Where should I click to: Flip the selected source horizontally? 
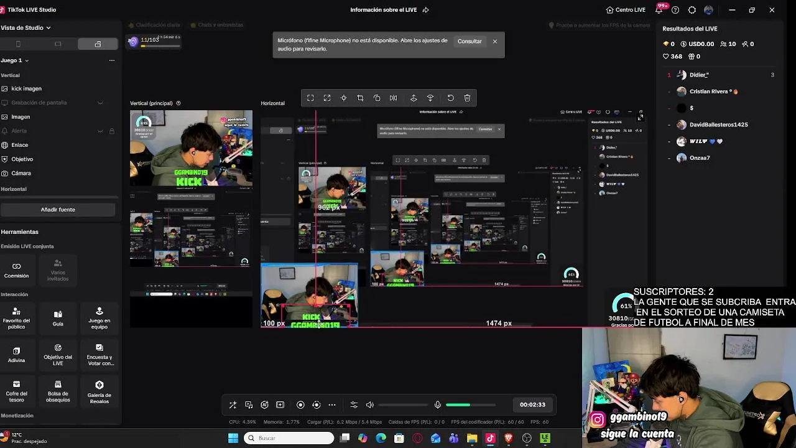393,98
